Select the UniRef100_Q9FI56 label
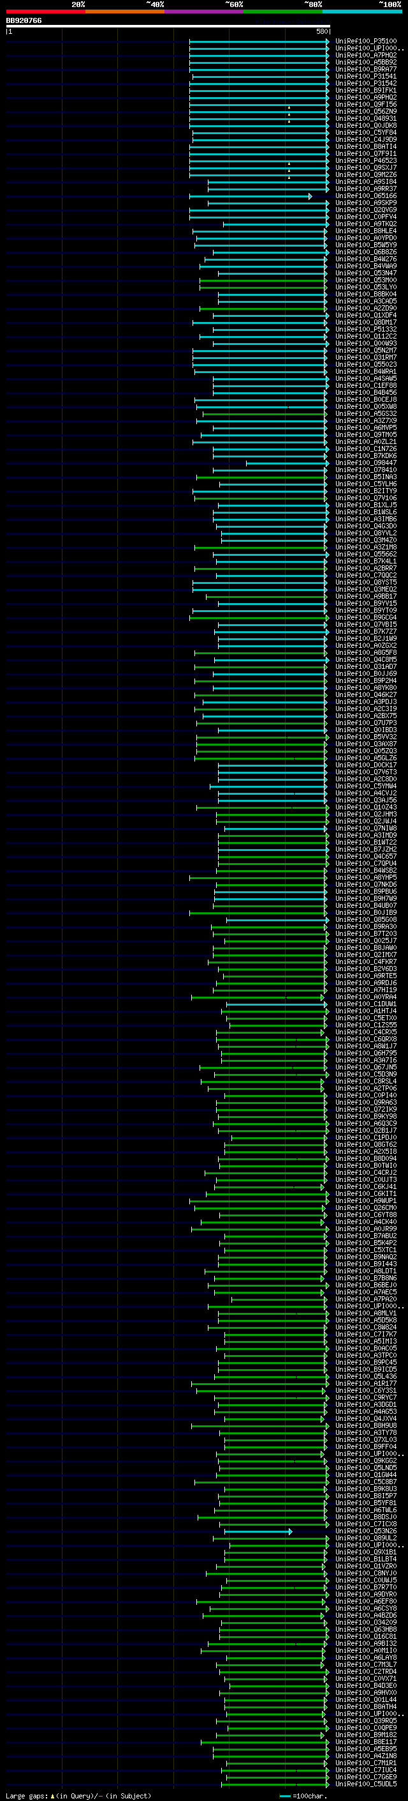Viewport: 408px width, 1801px height. (x=365, y=104)
